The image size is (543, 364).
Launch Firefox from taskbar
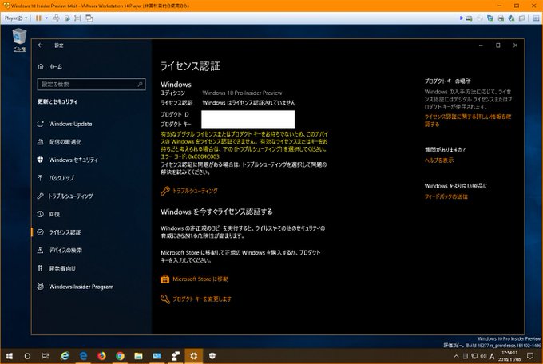[101, 356]
